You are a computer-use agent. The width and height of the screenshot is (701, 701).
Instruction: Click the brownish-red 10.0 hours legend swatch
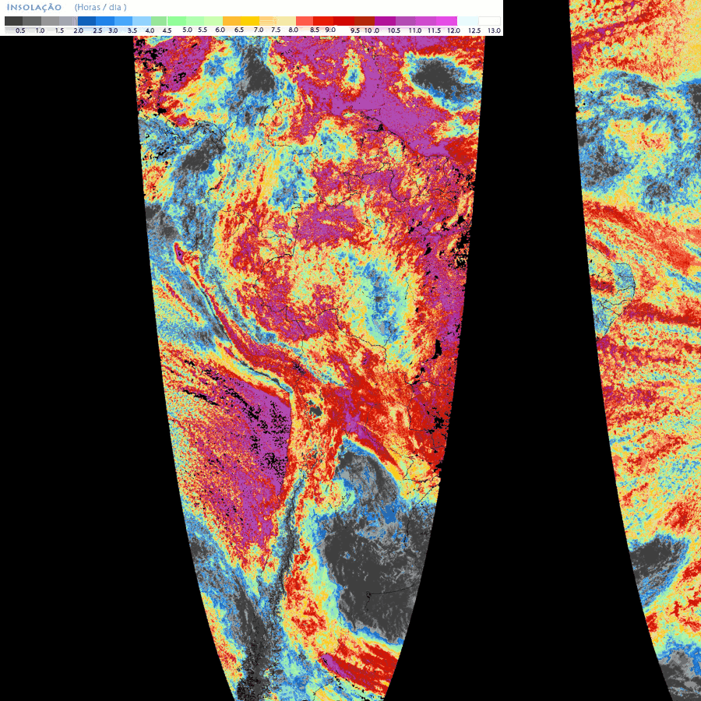tap(365, 21)
